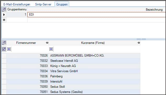Click company number 70039
Viewport: 166px width, 95px height.
point(44,82)
